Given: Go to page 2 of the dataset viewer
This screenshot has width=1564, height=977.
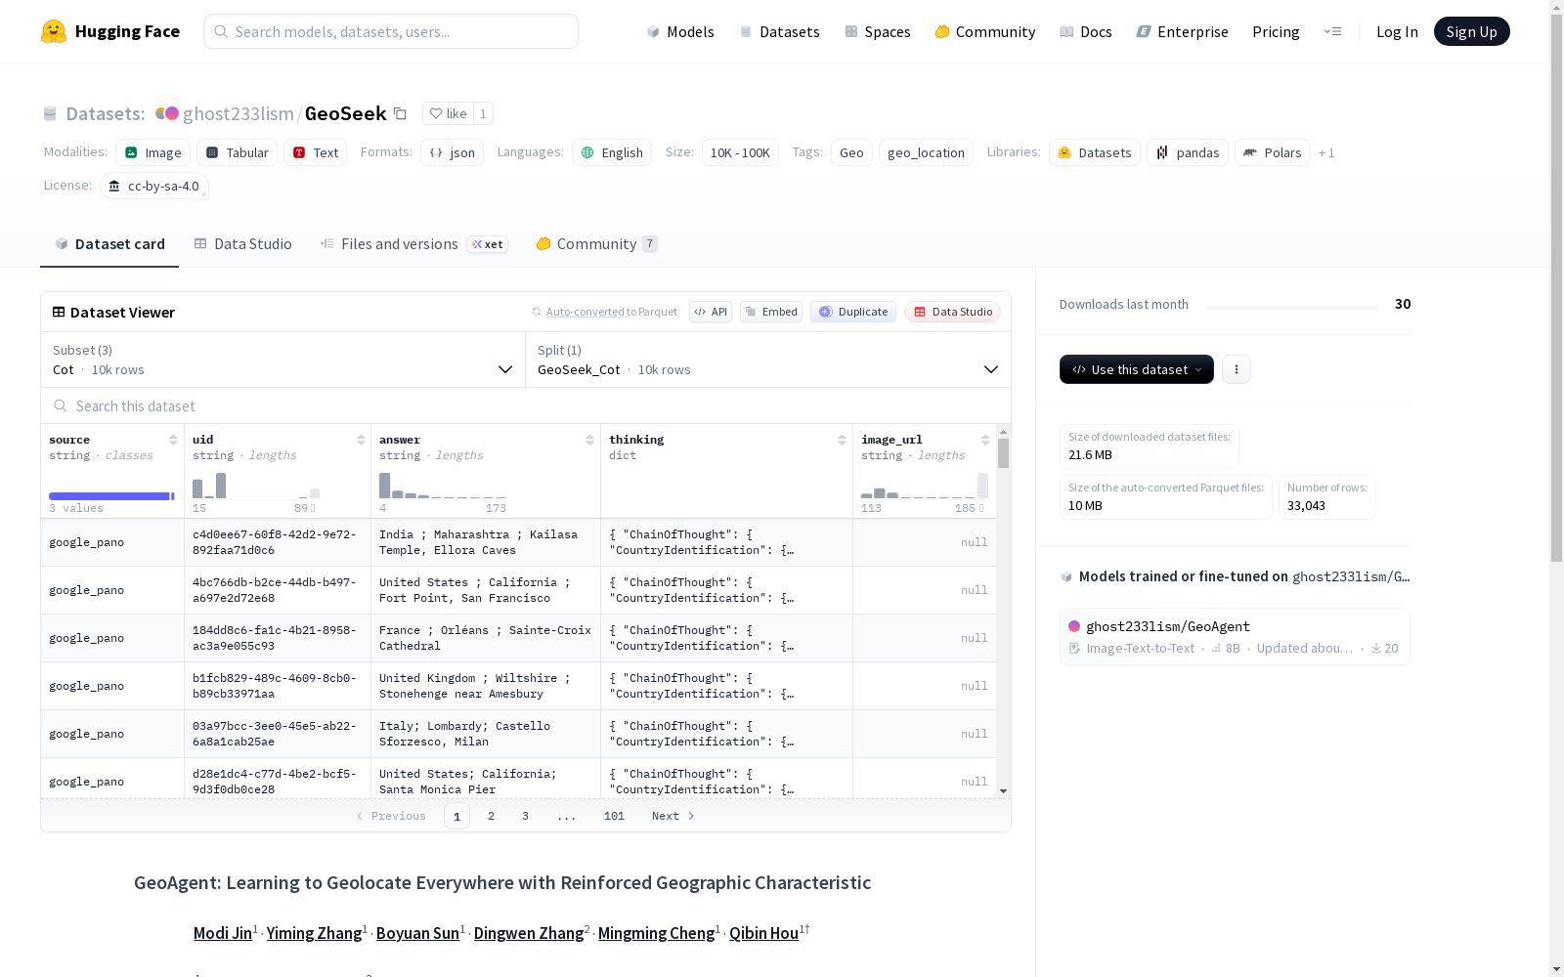Looking at the screenshot, I should (x=491, y=816).
